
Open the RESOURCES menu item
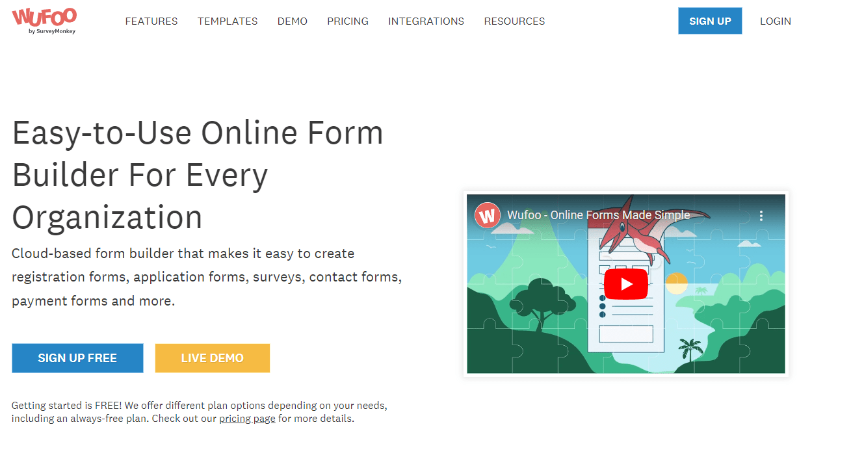[x=514, y=21]
